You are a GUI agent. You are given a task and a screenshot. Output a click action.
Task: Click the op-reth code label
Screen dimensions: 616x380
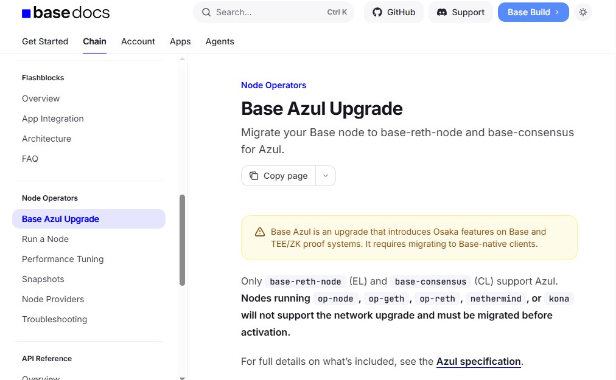click(x=437, y=299)
